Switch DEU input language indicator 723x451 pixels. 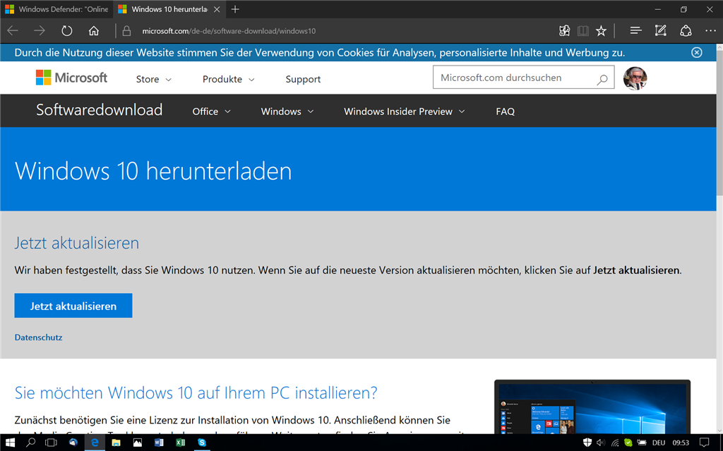(659, 443)
